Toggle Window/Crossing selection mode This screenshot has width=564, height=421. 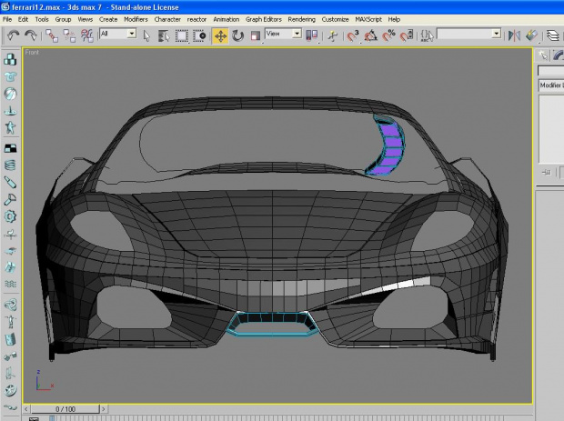click(199, 35)
